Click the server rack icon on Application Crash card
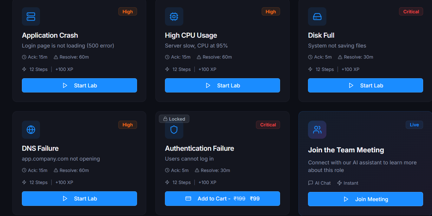This screenshot has height=216, width=432. tap(30, 16)
